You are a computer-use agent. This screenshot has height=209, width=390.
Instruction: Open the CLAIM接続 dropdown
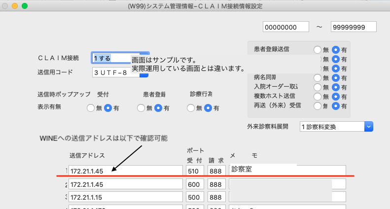coord(120,58)
